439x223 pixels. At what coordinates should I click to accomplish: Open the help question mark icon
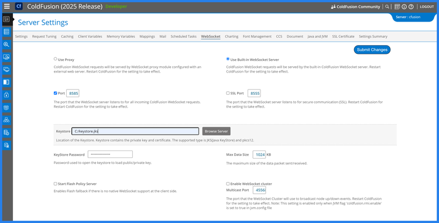click(411, 6)
